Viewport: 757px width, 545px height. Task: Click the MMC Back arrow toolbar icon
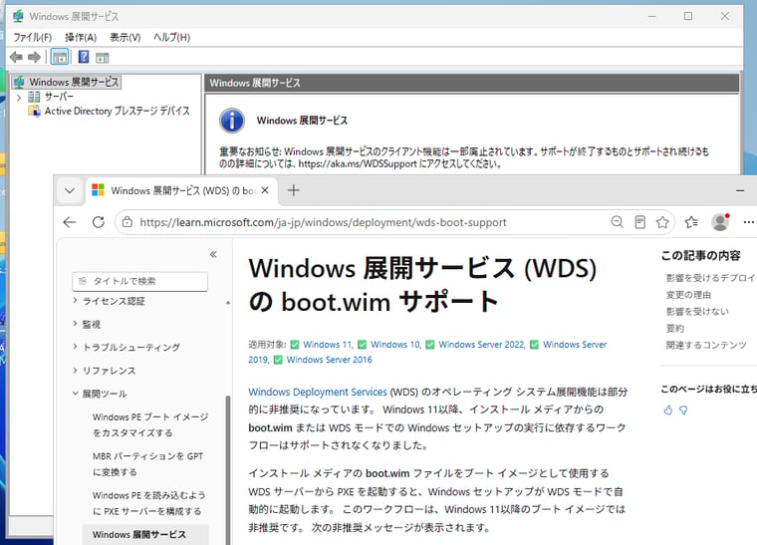[x=16, y=58]
